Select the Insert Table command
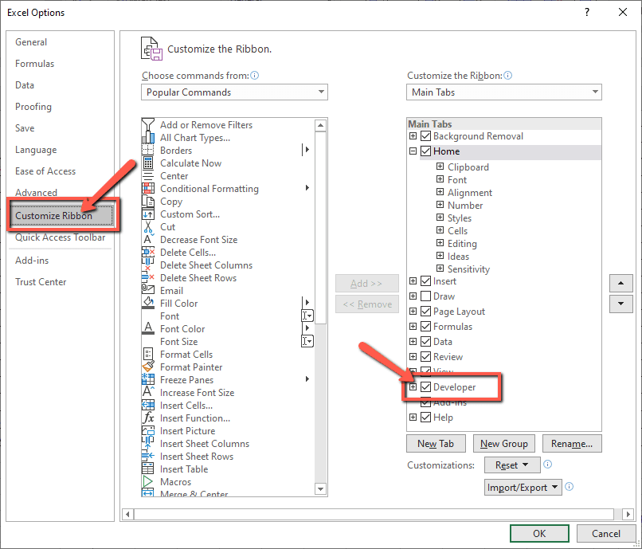Screen dimensions: 642x549 pyautogui.click(x=182, y=469)
